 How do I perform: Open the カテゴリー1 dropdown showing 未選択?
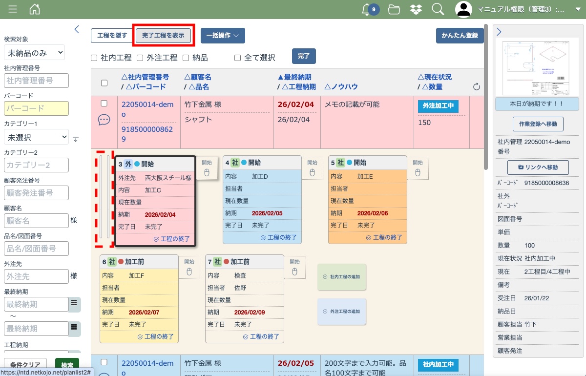coord(36,138)
